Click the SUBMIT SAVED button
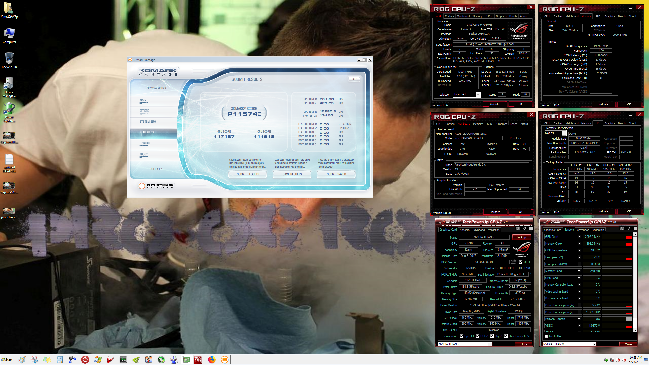Viewport: 649px width, 365px height. (336, 174)
